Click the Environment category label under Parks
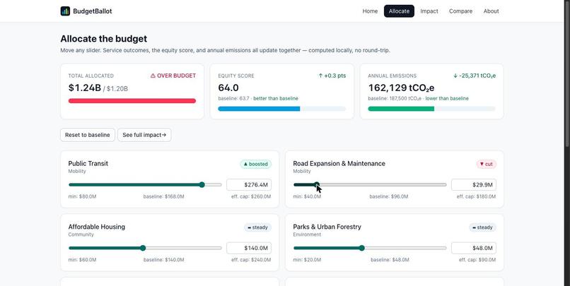This screenshot has width=570, height=286. click(307, 235)
